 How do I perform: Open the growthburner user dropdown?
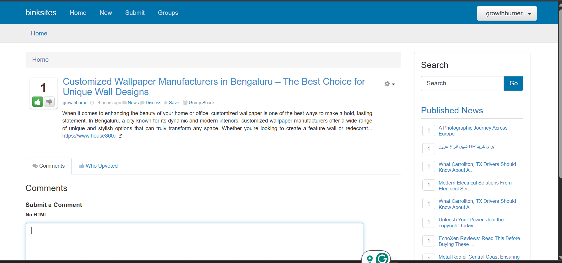click(x=507, y=13)
